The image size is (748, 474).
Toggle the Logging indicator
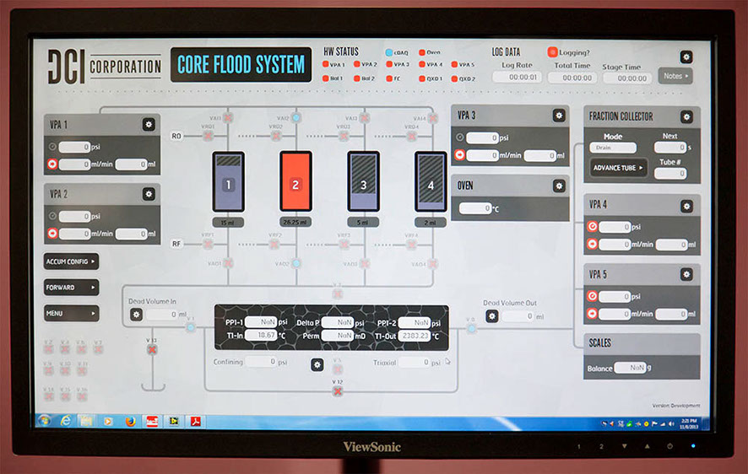[x=553, y=52]
